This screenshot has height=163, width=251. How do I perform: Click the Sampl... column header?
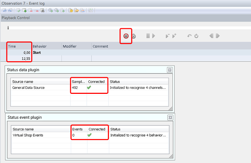pos(79,82)
